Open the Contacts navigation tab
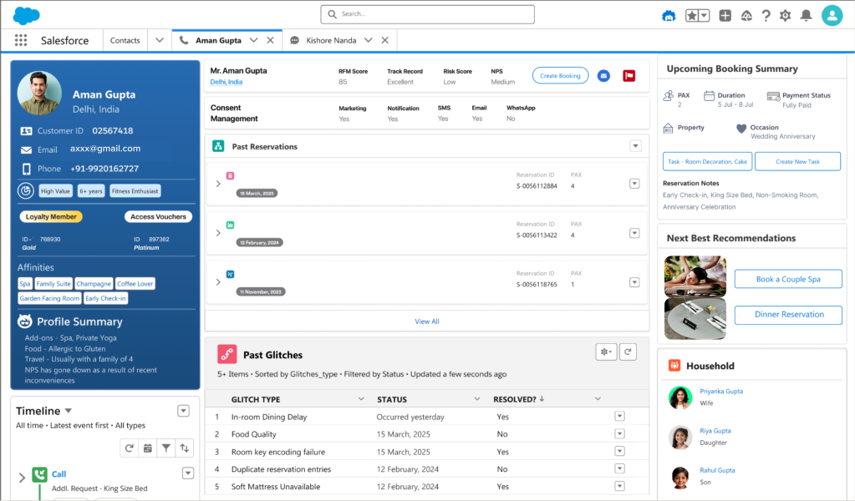This screenshot has width=855, height=501. coord(125,40)
